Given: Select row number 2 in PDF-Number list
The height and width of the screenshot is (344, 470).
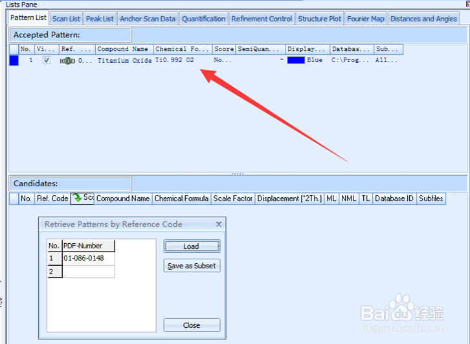Looking at the screenshot, I should [54, 272].
